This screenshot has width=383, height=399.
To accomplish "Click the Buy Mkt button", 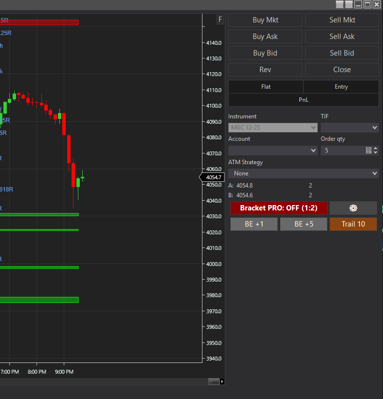I will click(x=265, y=20).
